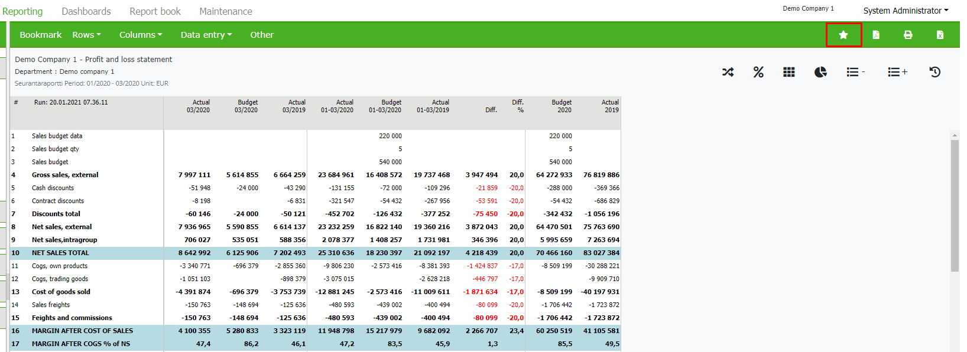967x352 pixels.
Task: Click the value 7 997 111 cell
Action: [194, 175]
